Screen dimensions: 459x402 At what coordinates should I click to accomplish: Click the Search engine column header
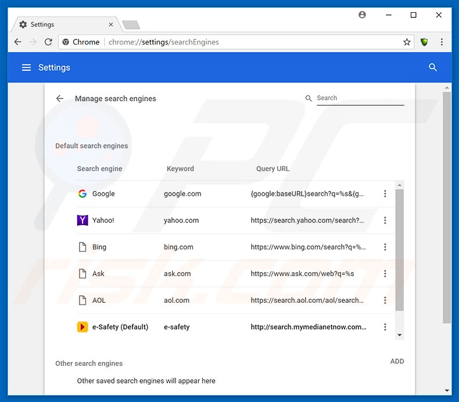coord(99,169)
